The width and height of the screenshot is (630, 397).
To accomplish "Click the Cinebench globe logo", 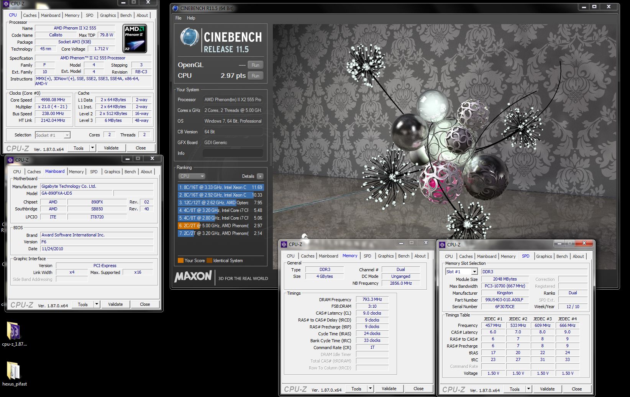I will [189, 38].
